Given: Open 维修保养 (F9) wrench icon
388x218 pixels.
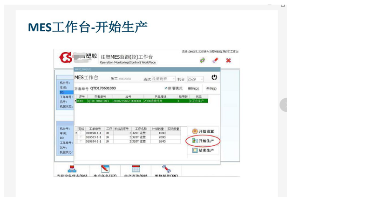Looking at the screenshot, I should (166, 169).
